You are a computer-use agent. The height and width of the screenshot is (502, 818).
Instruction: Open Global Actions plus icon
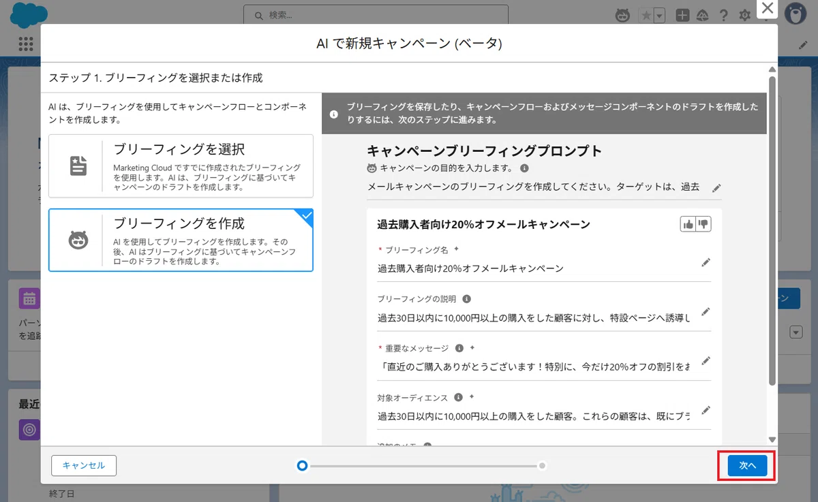point(682,16)
